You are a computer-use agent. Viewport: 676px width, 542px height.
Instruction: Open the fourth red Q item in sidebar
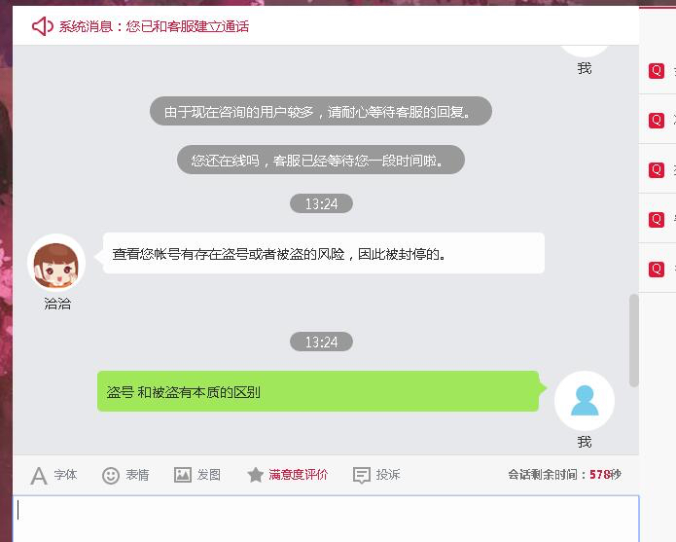(657, 220)
